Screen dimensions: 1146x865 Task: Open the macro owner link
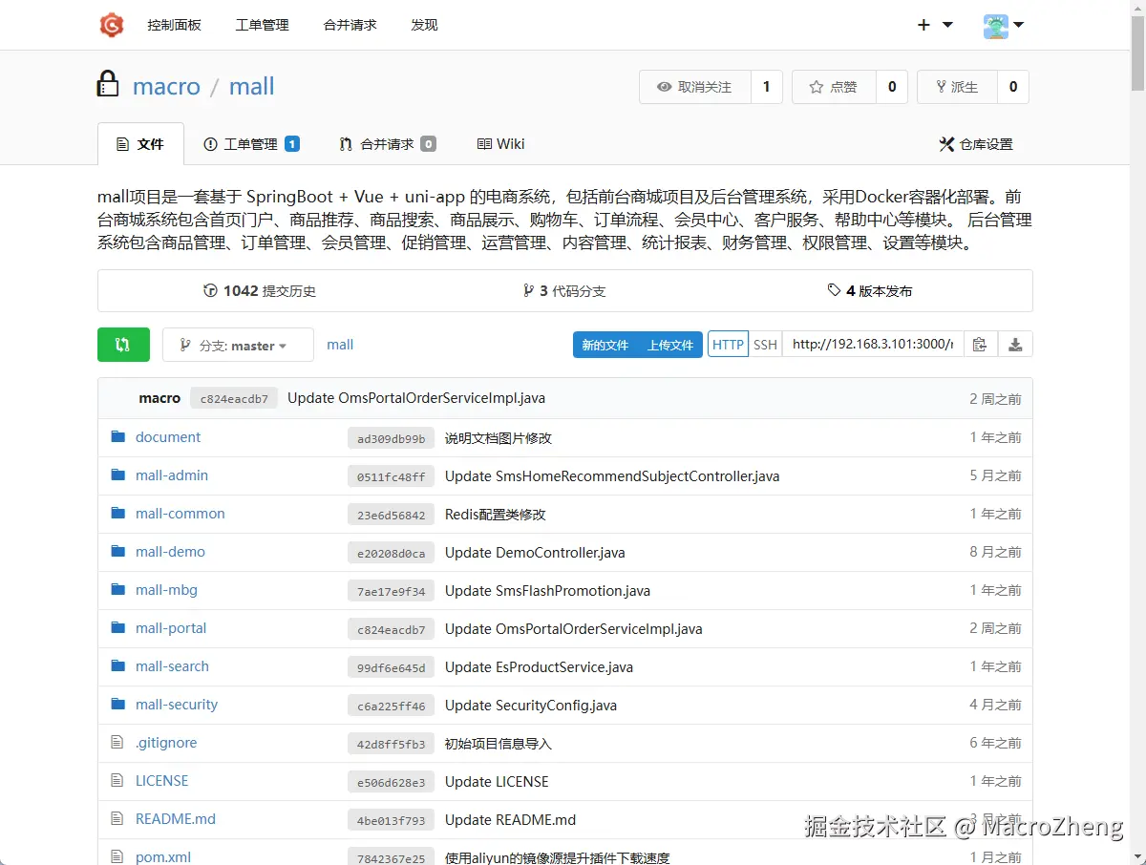click(x=166, y=86)
